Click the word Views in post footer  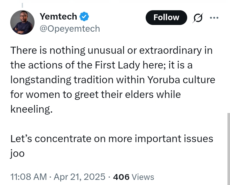[143, 177]
